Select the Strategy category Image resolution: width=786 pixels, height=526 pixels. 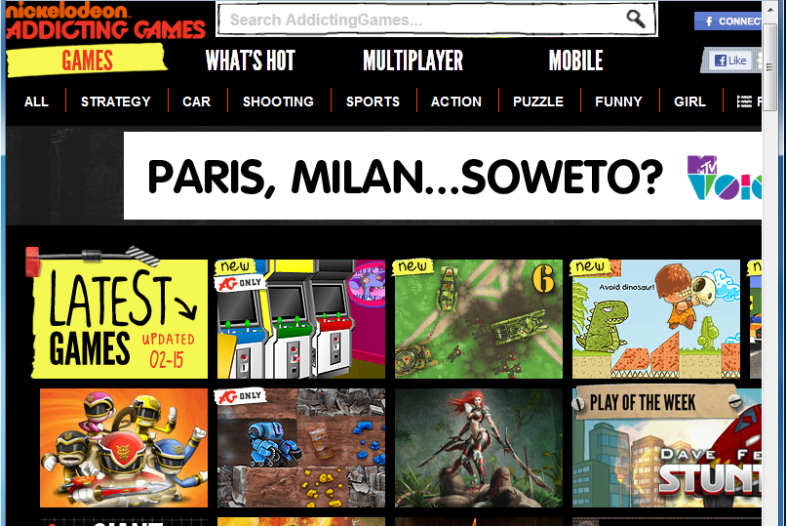click(116, 101)
